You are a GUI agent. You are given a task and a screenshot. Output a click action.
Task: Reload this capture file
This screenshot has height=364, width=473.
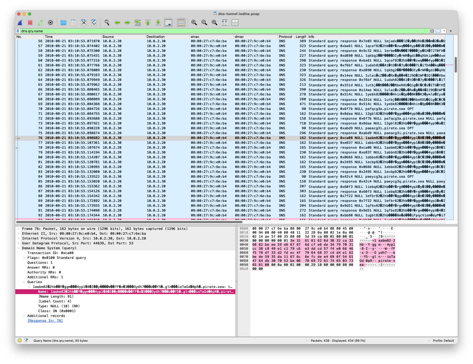[x=94, y=23]
